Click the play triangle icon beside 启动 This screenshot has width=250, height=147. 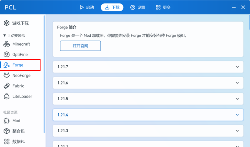pos(82,7)
